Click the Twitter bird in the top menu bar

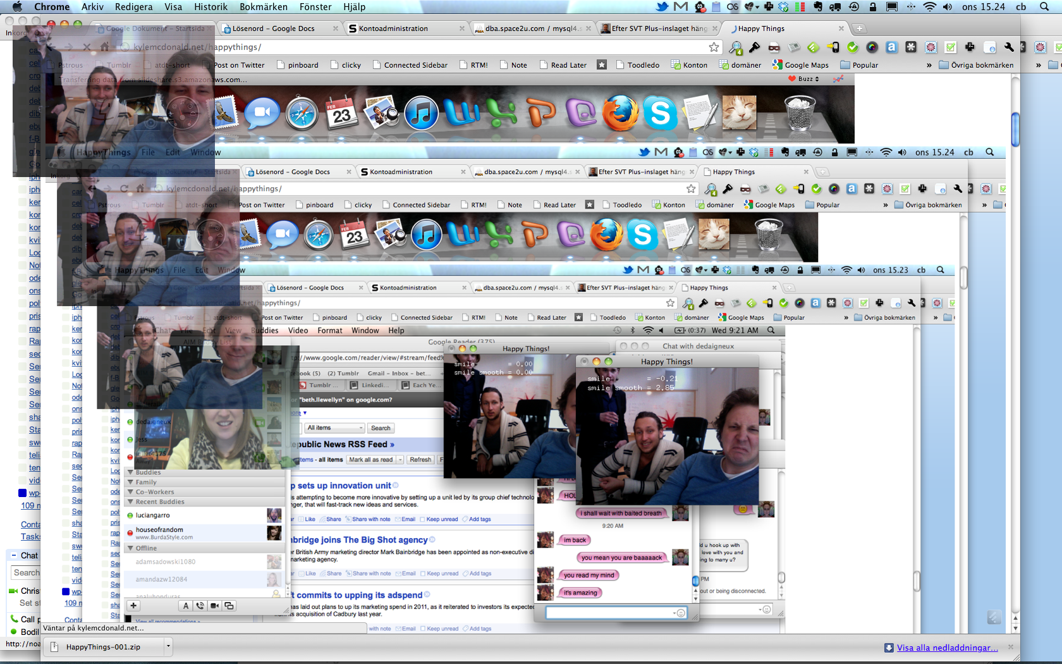662,7
